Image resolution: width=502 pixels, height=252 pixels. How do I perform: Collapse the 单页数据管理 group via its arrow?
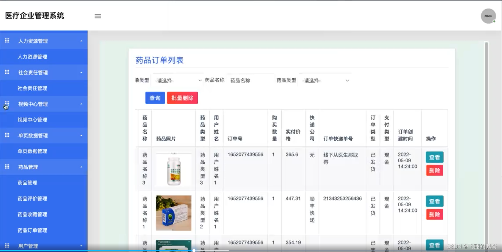81,136
